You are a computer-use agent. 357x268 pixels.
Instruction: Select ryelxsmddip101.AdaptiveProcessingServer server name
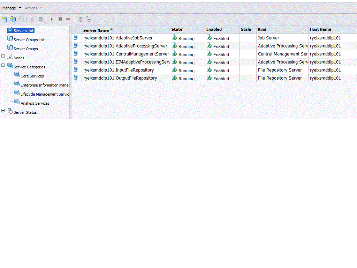pyautogui.click(x=125, y=46)
